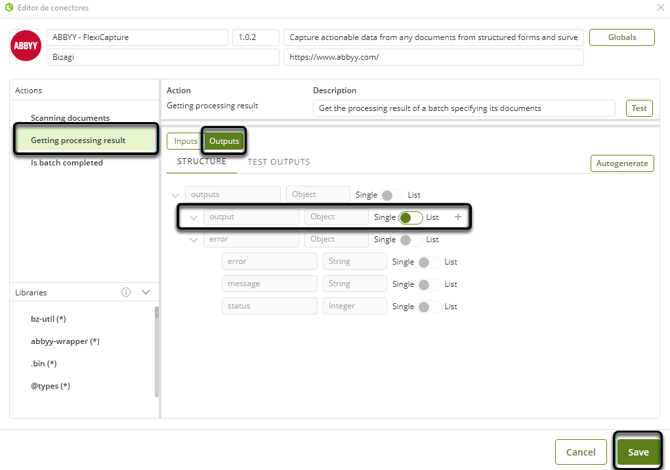
Task: Click the Cancel button
Action: 581,452
